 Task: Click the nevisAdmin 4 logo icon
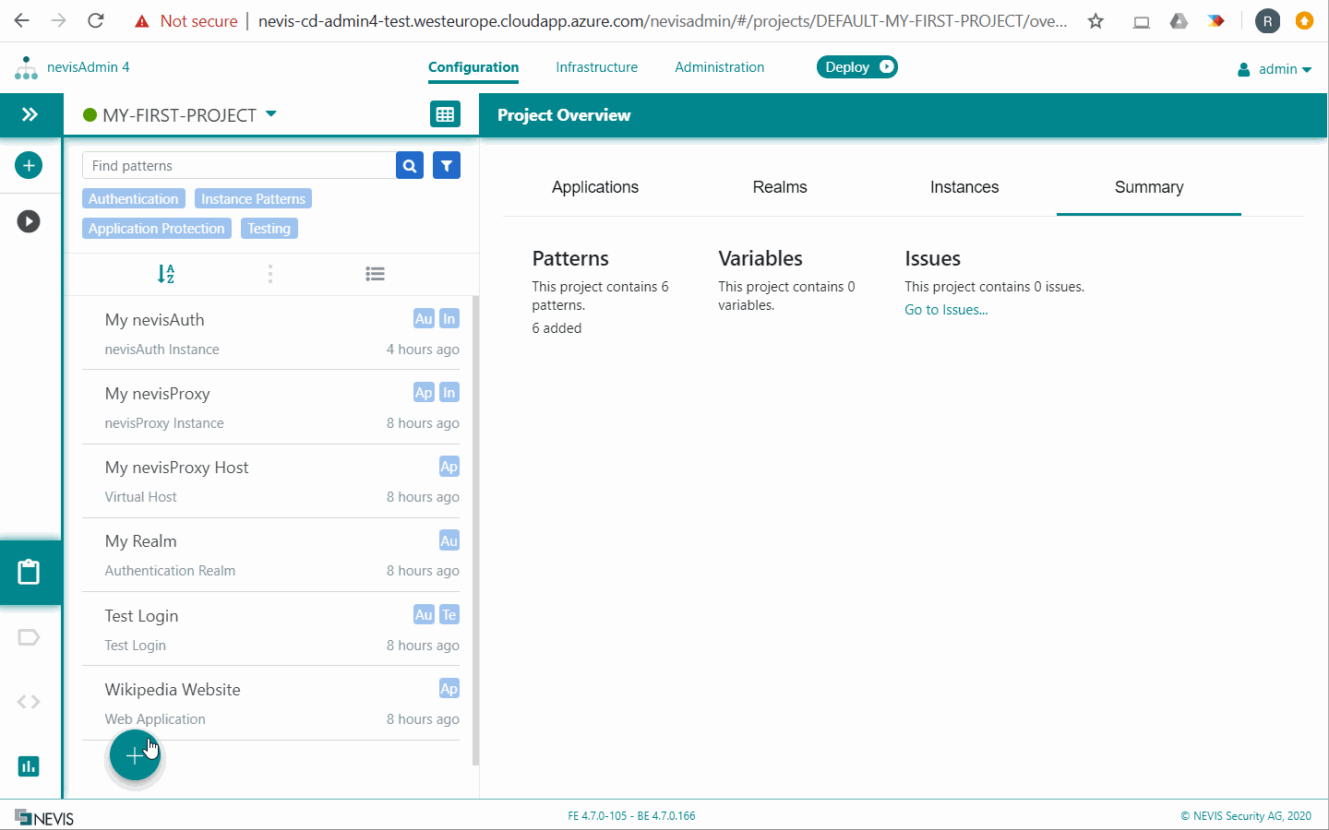(26, 67)
